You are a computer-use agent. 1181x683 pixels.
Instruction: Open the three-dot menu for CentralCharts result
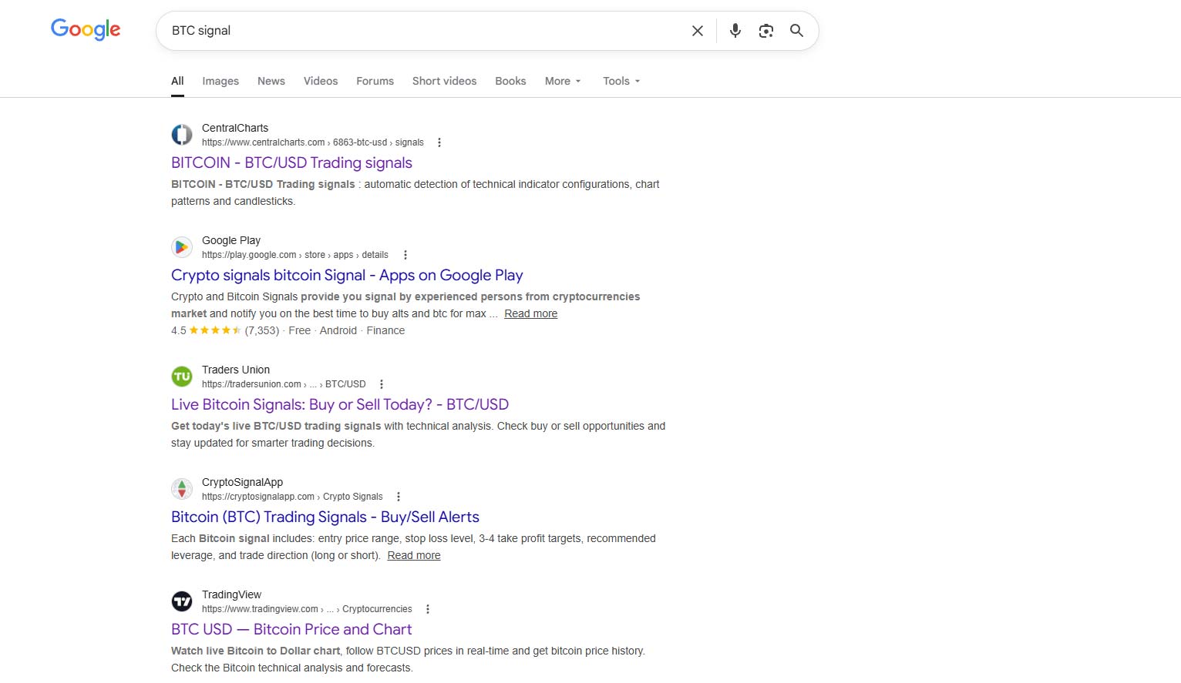(439, 142)
